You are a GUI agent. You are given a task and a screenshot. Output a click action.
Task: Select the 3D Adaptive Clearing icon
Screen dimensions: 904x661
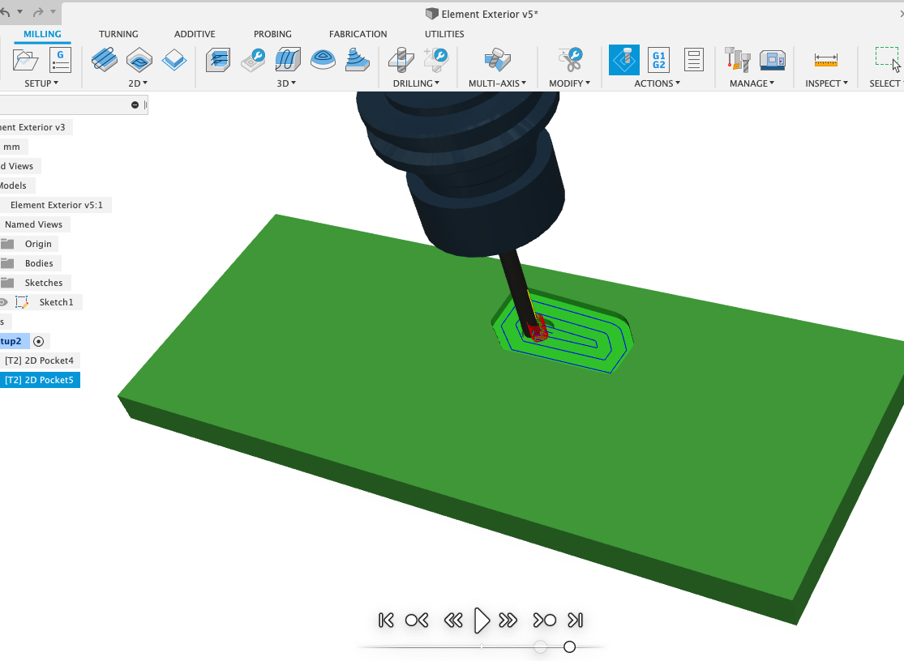pyautogui.click(x=218, y=60)
